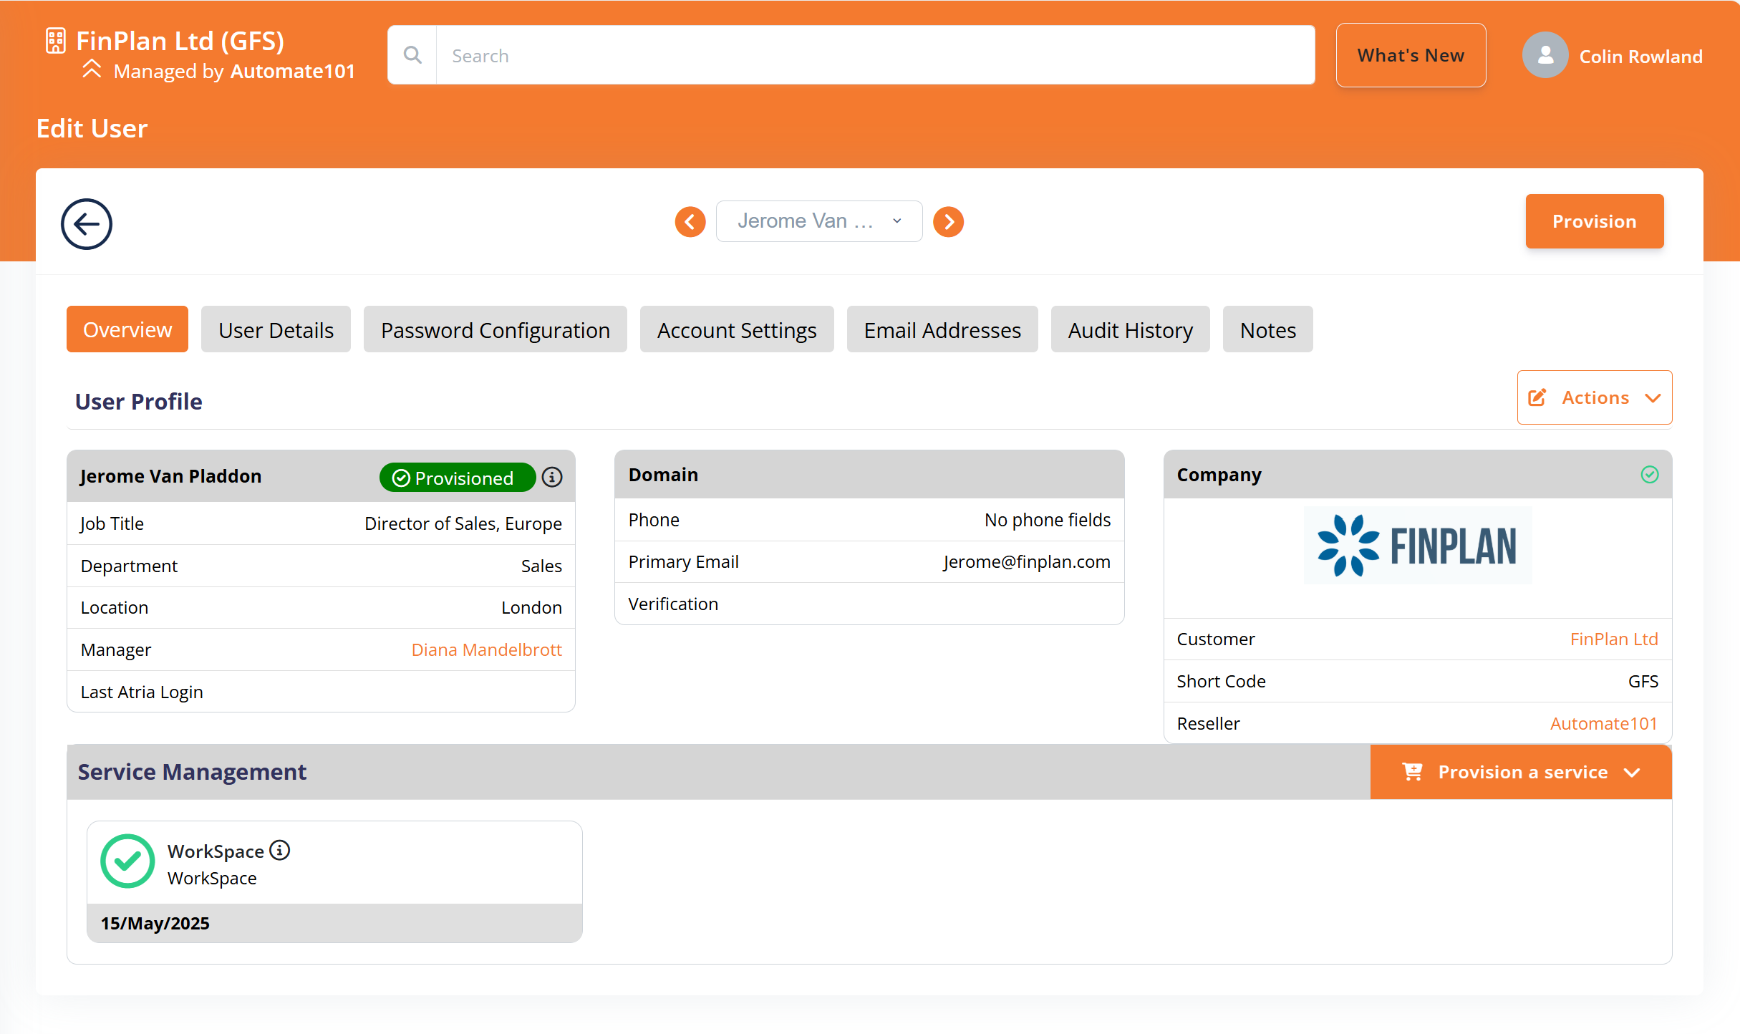Image resolution: width=1740 pixels, height=1034 pixels.
Task: Switch to the Audit History tab
Action: point(1130,329)
